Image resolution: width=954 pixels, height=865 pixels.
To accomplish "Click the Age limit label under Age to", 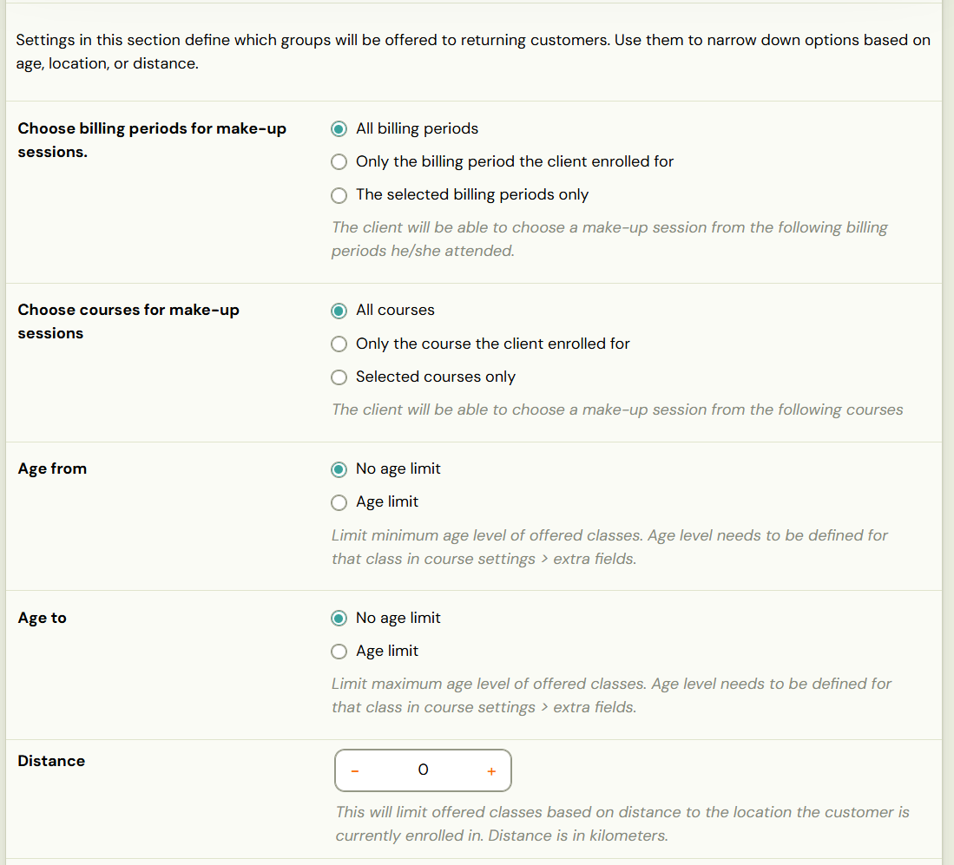I will point(387,651).
